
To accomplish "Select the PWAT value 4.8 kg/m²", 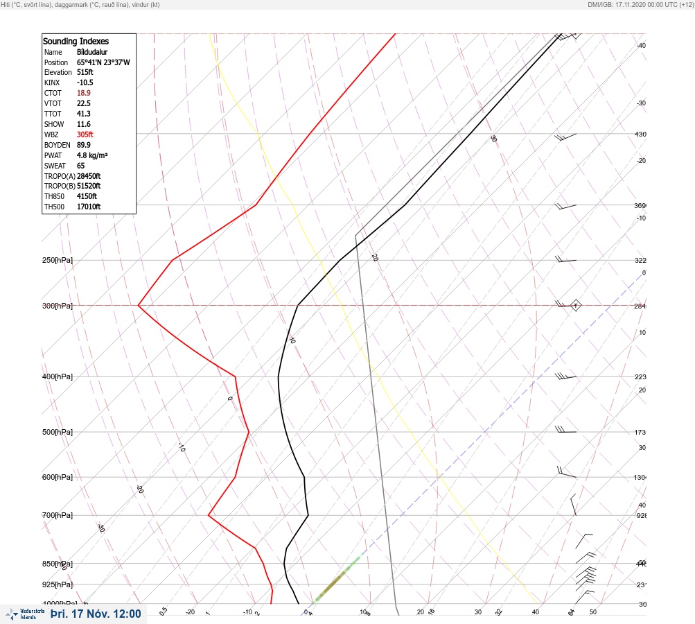I will [x=92, y=155].
